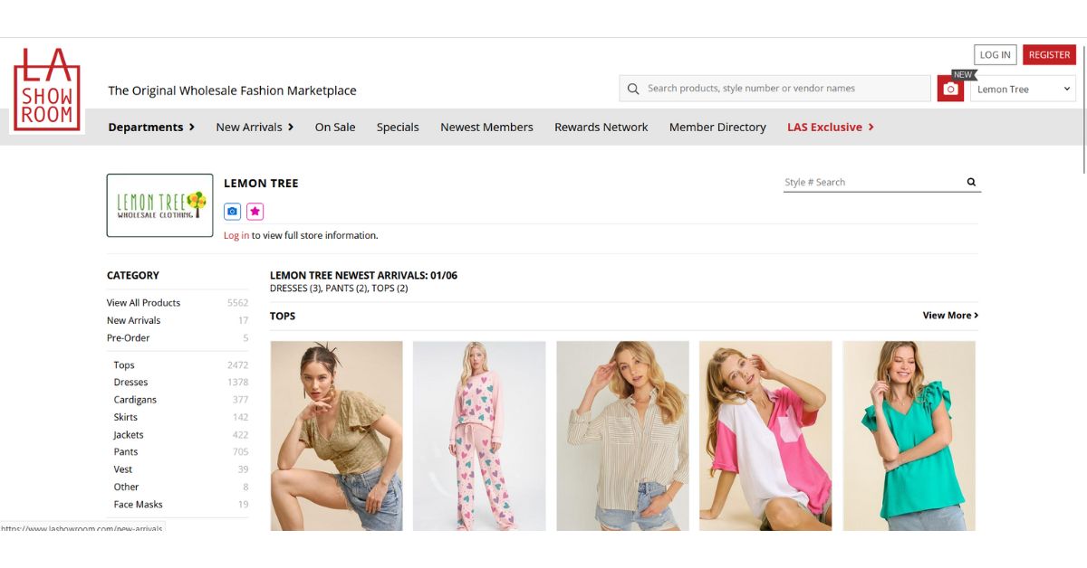Viewport: 1087px width, 568px height.
Task: Open the green ruffle sleeve top photo
Action: click(x=909, y=436)
